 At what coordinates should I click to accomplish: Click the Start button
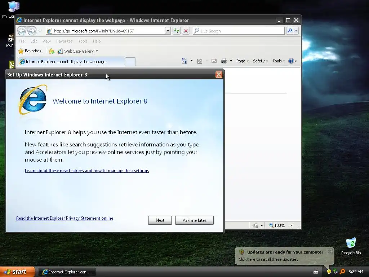pos(17,272)
